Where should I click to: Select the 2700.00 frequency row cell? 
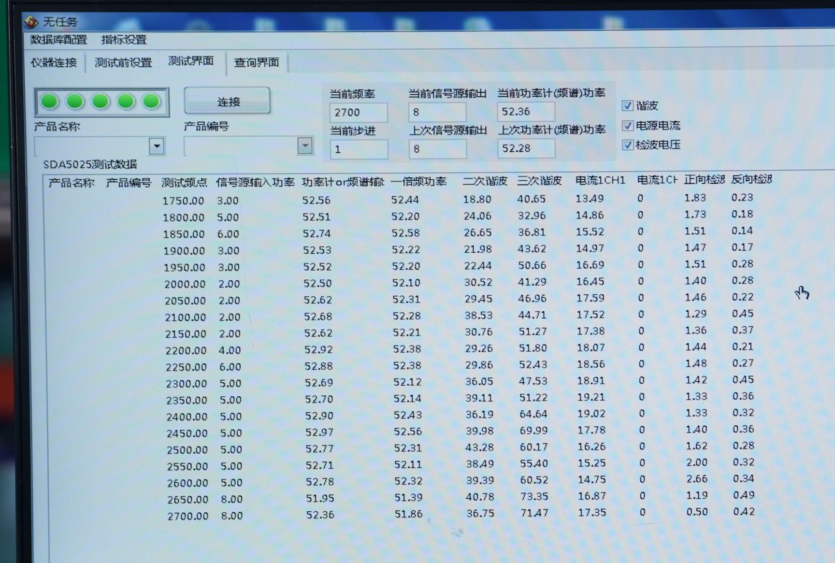[x=188, y=517]
